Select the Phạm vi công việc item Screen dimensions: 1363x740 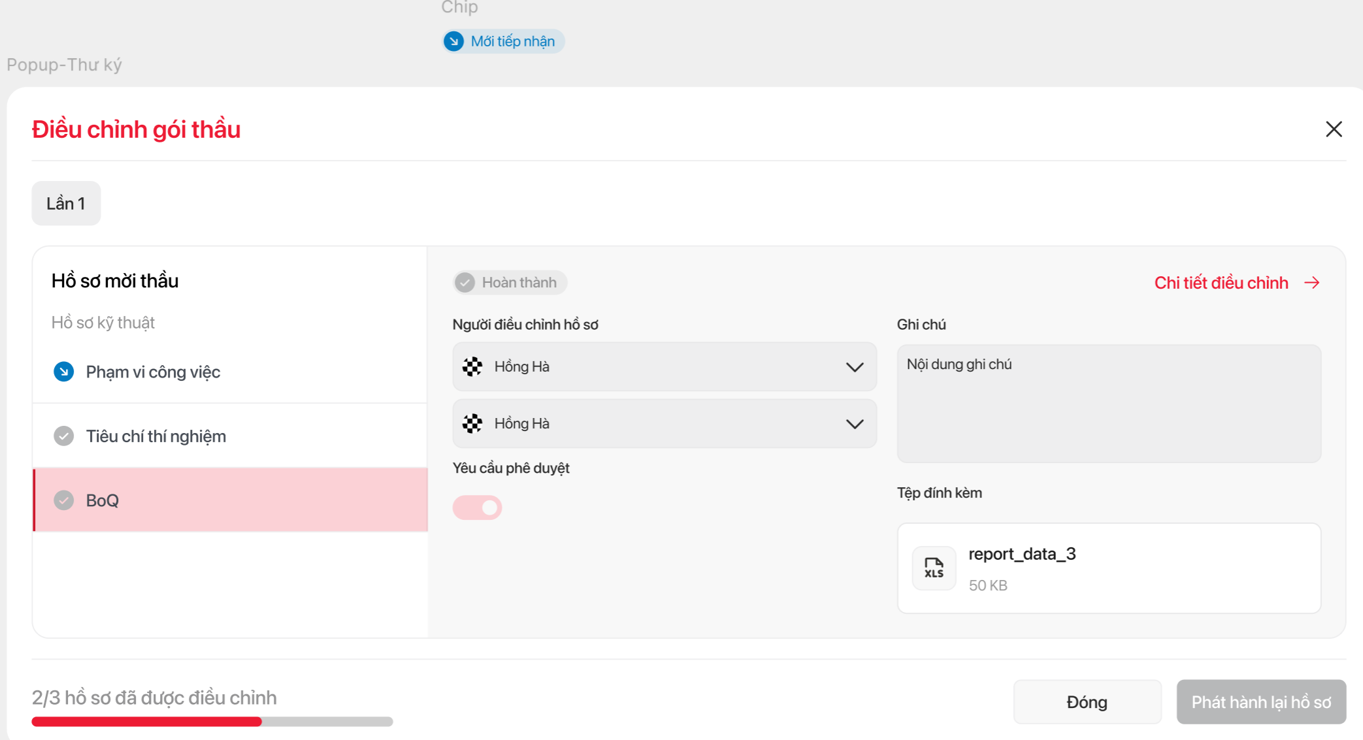153,372
